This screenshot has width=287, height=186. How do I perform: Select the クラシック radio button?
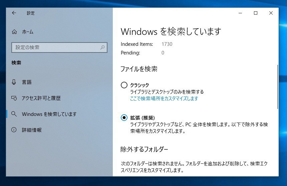(124, 85)
